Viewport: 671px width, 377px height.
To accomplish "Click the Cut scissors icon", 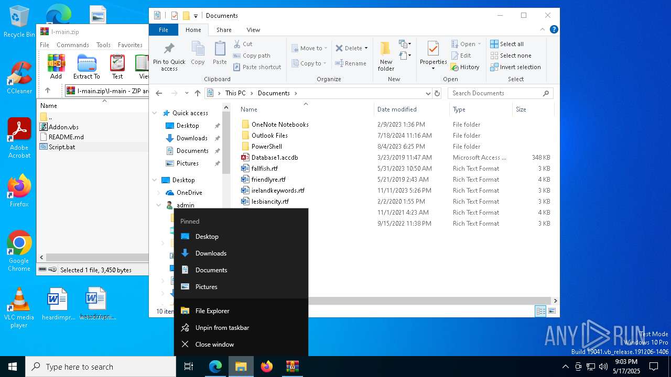I will point(237,44).
